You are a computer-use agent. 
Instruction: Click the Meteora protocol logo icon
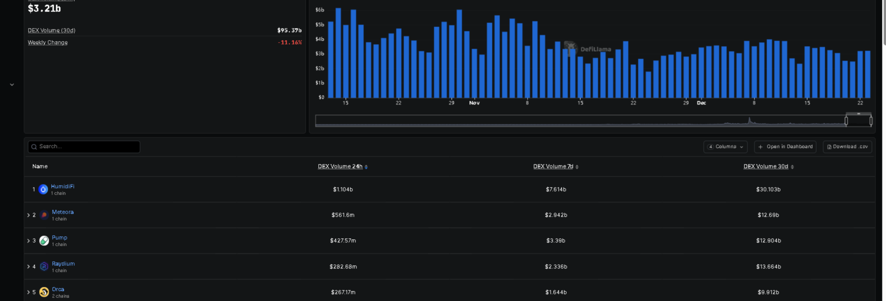(x=44, y=215)
